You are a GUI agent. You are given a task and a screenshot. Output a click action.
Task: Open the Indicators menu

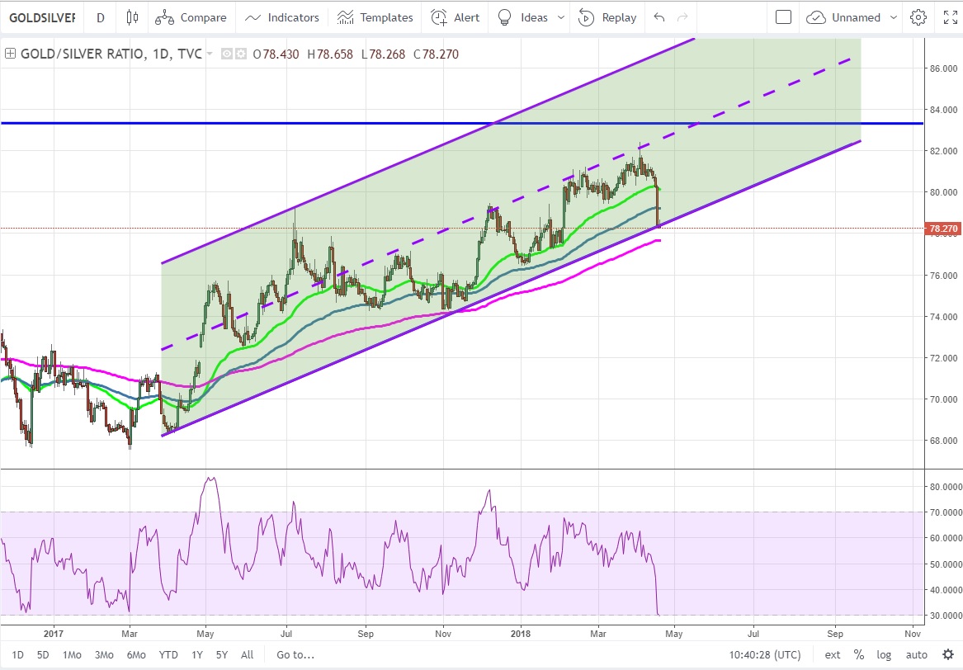(282, 18)
